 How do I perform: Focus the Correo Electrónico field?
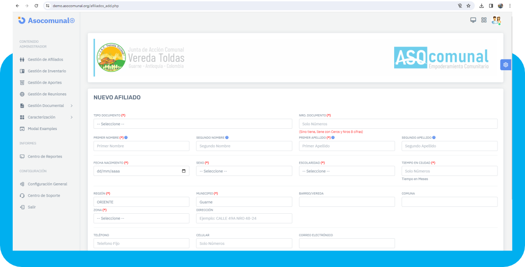point(346,243)
